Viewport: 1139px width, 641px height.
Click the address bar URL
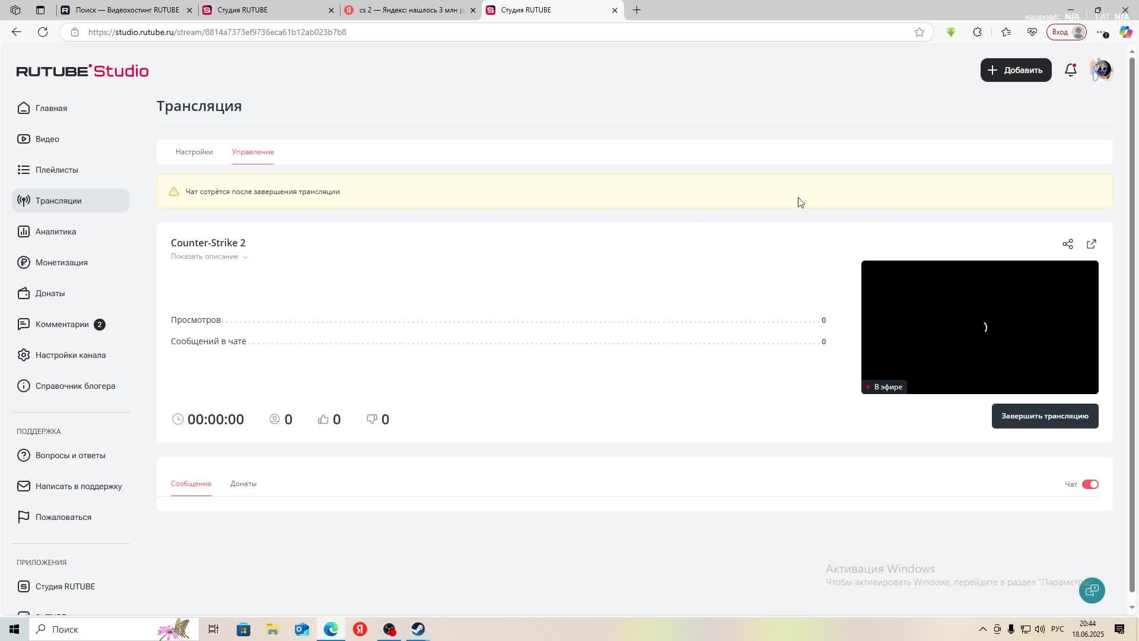(217, 32)
